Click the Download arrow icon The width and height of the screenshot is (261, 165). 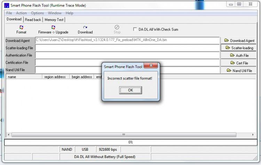click(x=85, y=27)
